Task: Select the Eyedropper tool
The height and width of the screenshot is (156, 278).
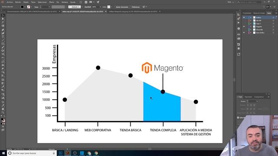Action: [3, 87]
